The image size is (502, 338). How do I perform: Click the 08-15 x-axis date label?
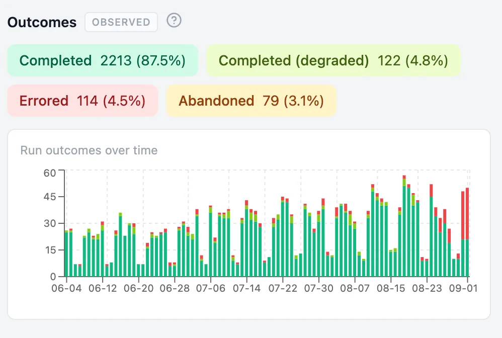coord(391,288)
